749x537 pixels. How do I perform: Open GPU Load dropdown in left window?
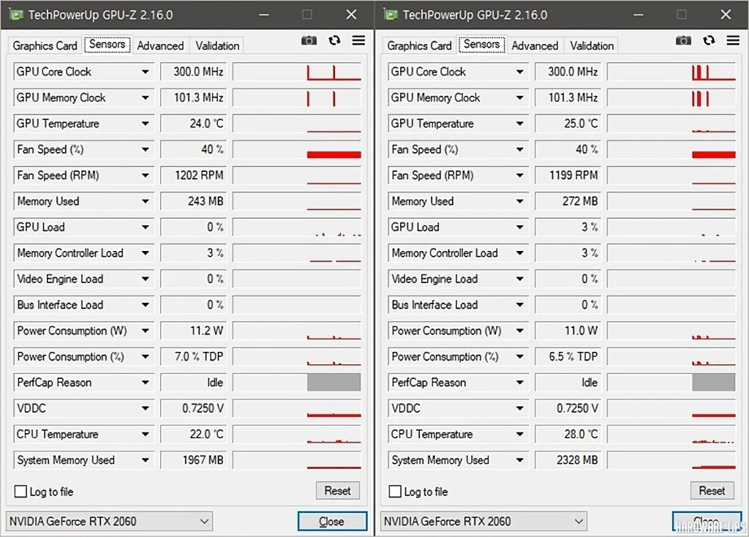(145, 227)
